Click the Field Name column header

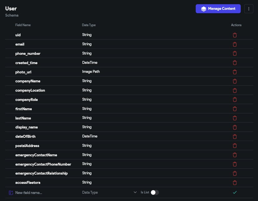(23, 25)
